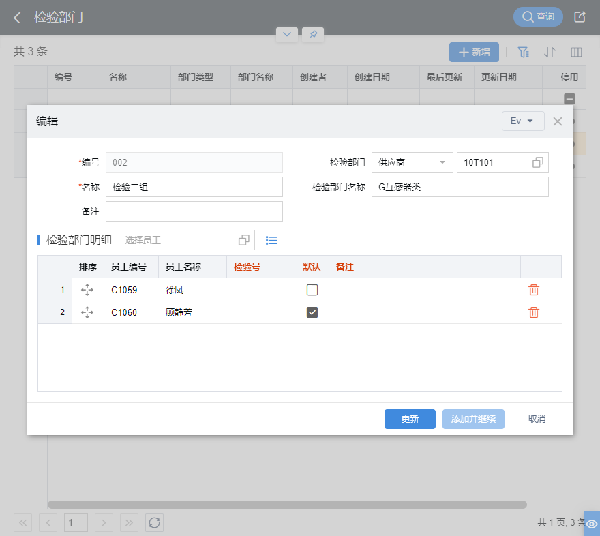
Task: Click the 员工编号 column header
Action: tap(131, 267)
